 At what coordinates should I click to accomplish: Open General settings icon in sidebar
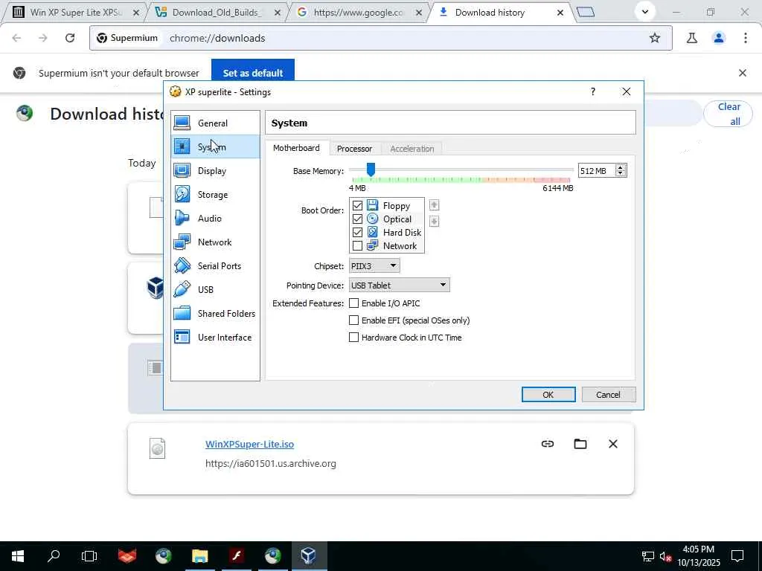click(x=182, y=123)
